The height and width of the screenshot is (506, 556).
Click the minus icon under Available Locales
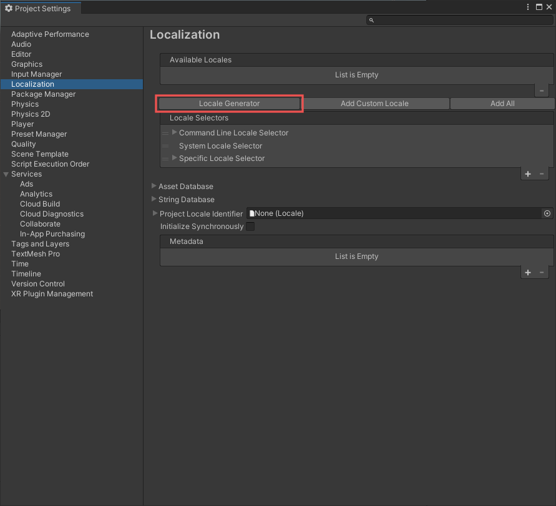coord(541,90)
